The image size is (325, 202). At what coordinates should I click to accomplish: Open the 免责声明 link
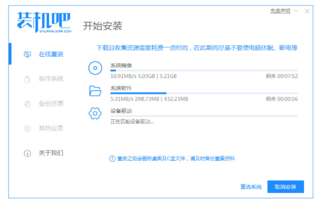pos(280,11)
